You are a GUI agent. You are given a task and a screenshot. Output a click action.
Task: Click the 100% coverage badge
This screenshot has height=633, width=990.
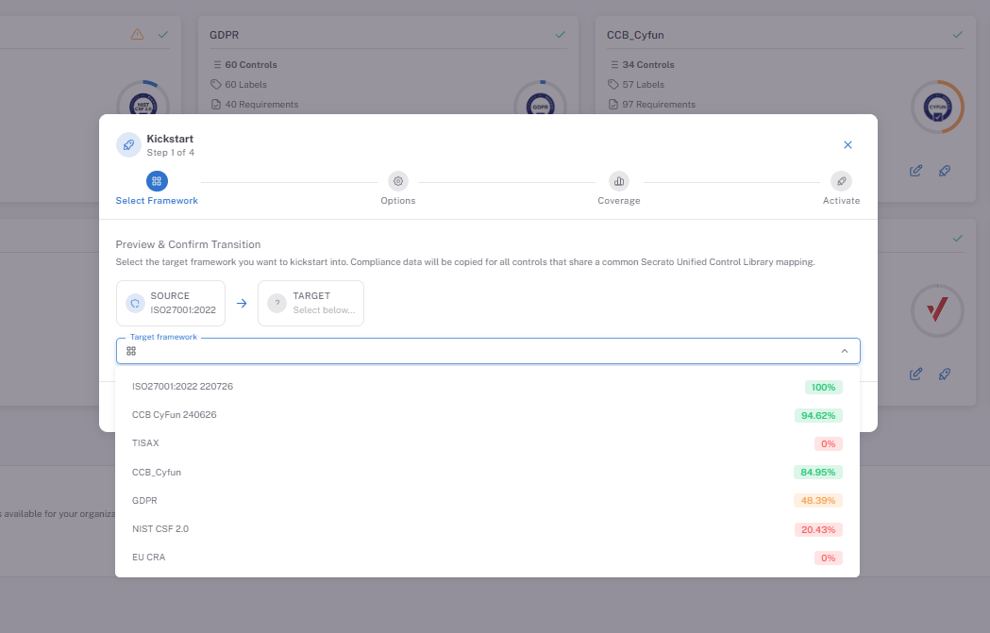(823, 387)
